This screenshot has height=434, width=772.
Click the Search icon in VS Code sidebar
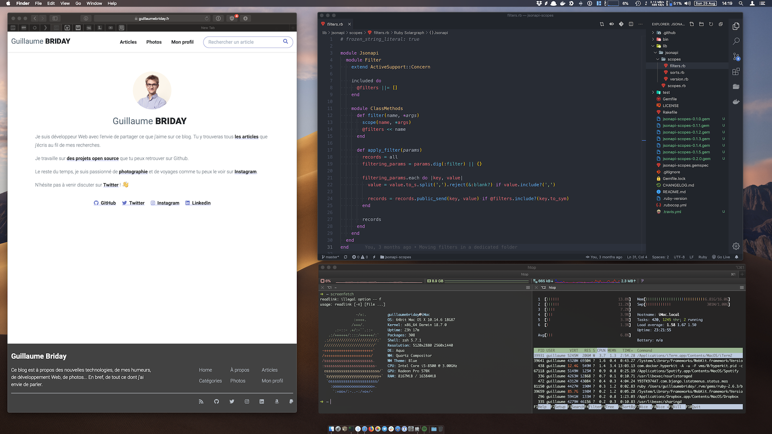click(x=736, y=41)
